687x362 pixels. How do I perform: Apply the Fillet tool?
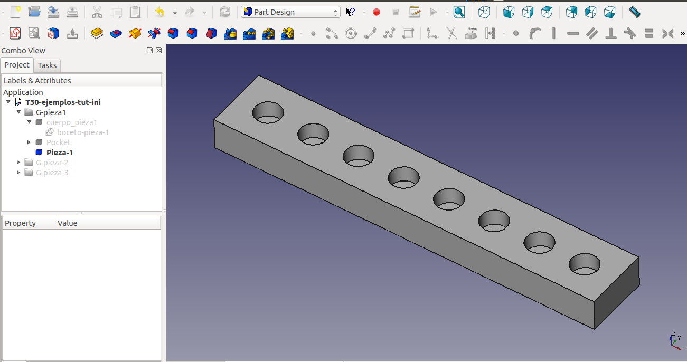173,34
